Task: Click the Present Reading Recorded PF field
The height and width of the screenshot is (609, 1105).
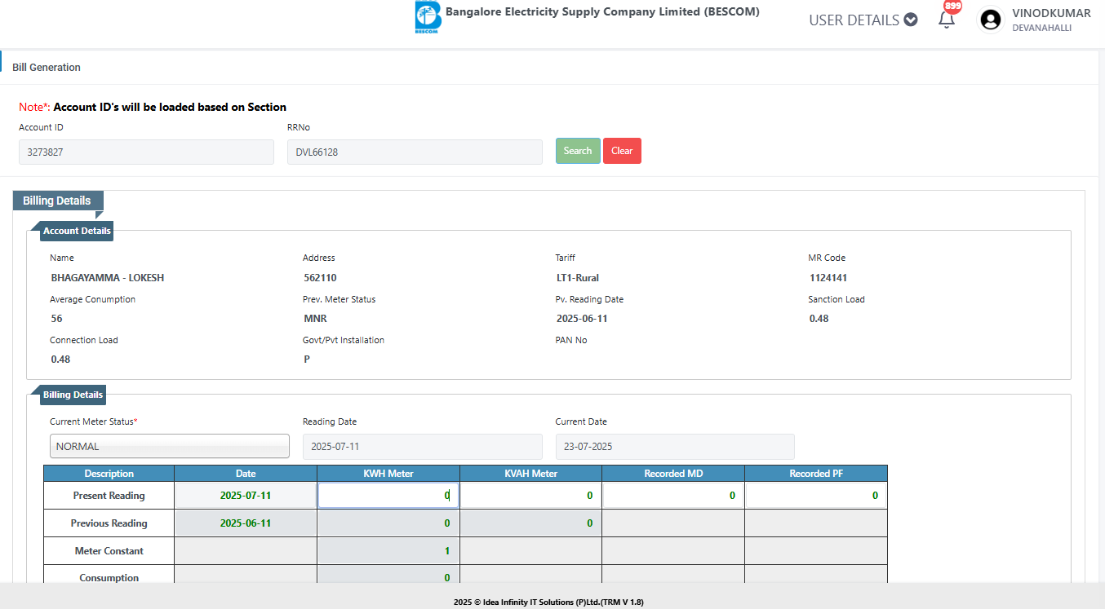Action: pyautogui.click(x=816, y=495)
